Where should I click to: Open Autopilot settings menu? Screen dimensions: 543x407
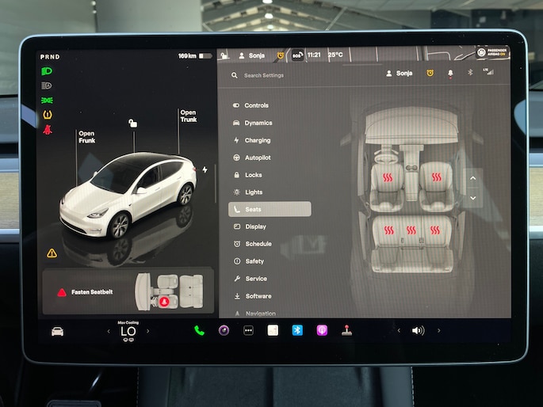point(252,158)
